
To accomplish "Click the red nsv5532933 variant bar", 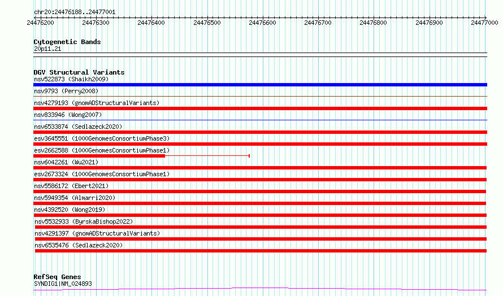I will [261, 227].
